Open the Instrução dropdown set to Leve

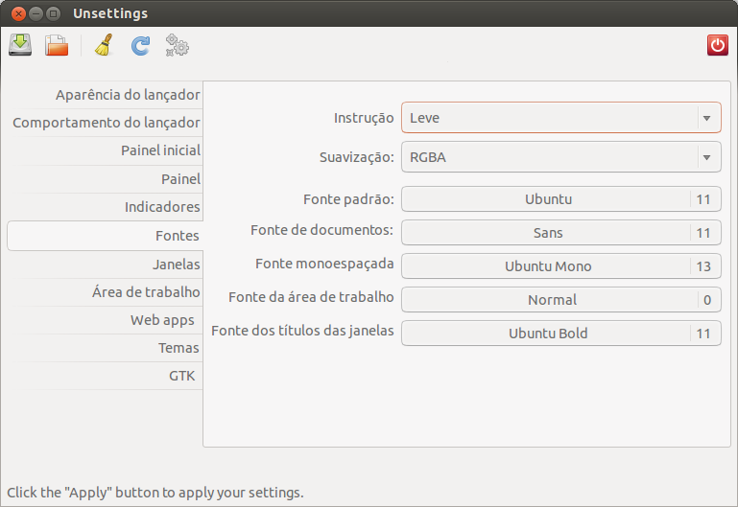(x=560, y=118)
